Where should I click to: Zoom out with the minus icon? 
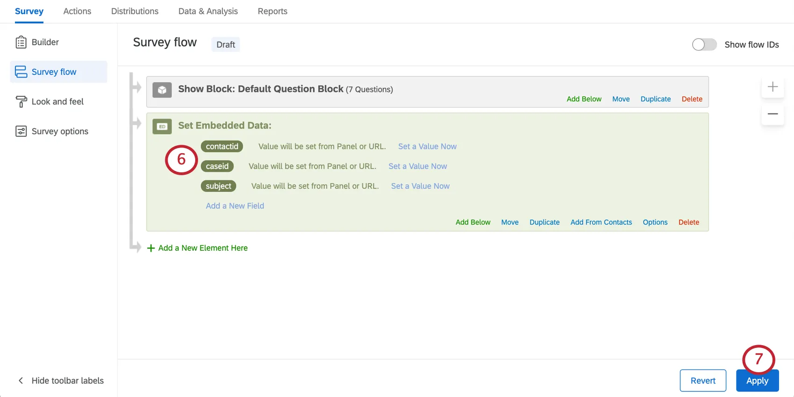[773, 114]
